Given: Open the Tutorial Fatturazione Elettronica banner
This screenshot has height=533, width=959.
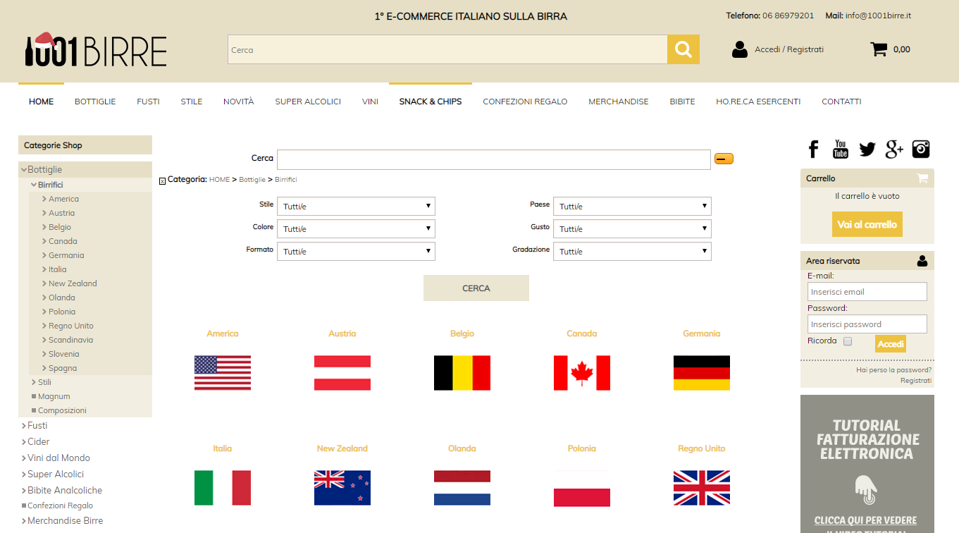Looking at the screenshot, I should pyautogui.click(x=867, y=464).
